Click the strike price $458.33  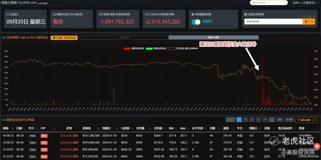(126, 150)
